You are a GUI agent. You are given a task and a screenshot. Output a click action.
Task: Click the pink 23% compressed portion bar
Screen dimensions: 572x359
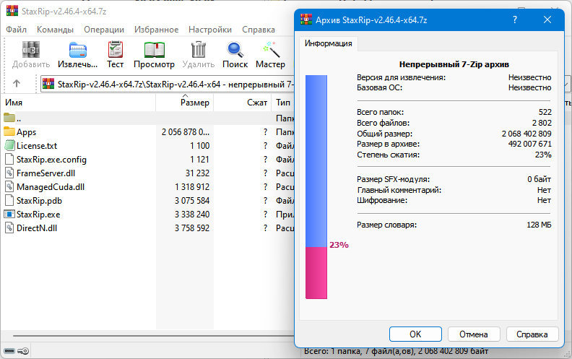pyautogui.click(x=316, y=273)
